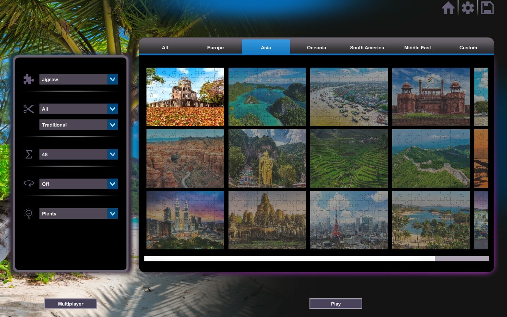Click the sigma piece count icon
Image resolution: width=507 pixels, height=317 pixels.
(28, 154)
